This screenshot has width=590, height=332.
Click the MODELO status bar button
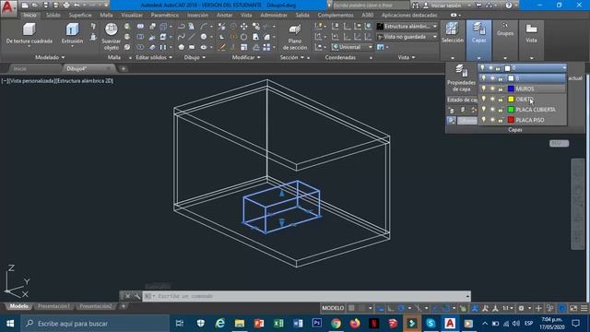coord(333,308)
